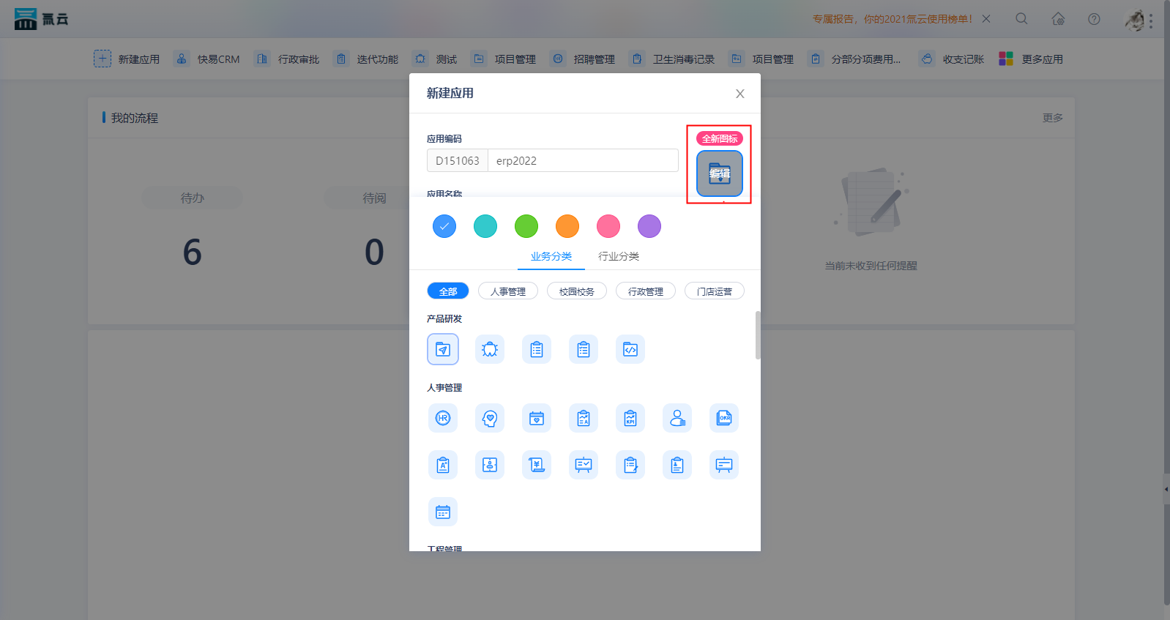Open 卫生消毒记录 from the app bar
The image size is (1170, 620).
point(672,59)
